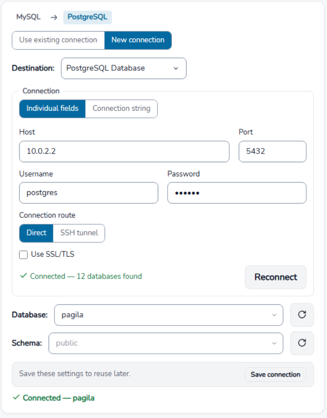The width and height of the screenshot is (327, 418).
Task: Refresh the Database list
Action: pyautogui.click(x=302, y=315)
